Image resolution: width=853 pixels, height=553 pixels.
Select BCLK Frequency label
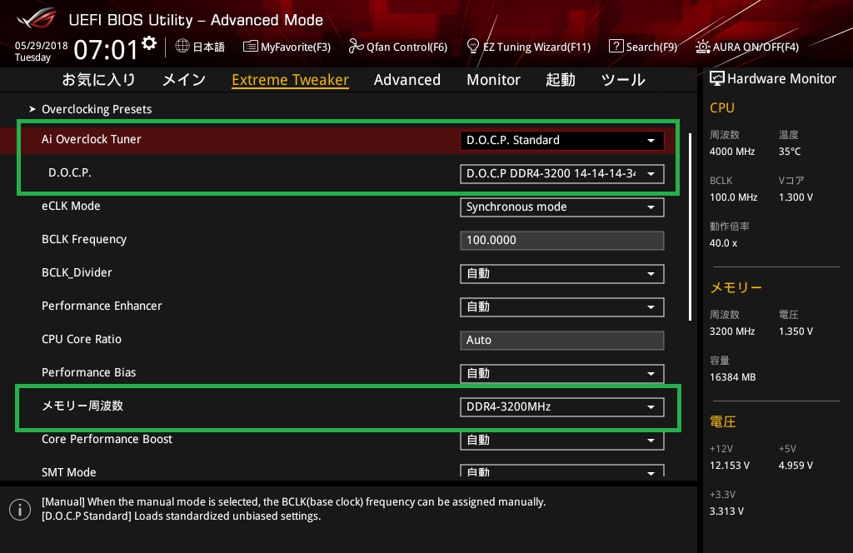[84, 239]
